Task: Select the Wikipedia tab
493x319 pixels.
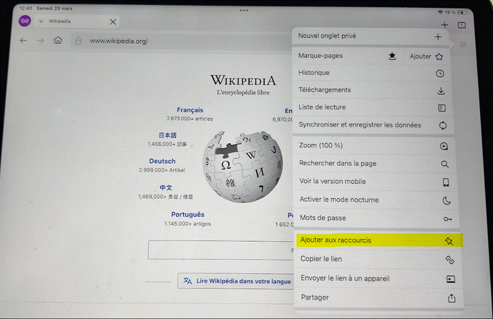Action: [77, 21]
